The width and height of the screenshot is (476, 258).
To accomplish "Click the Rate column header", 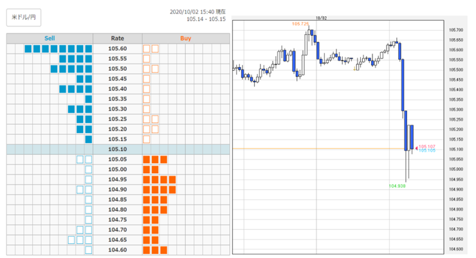I will tap(118, 38).
